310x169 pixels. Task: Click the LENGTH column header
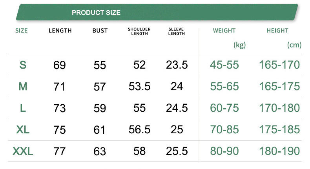pos(60,31)
